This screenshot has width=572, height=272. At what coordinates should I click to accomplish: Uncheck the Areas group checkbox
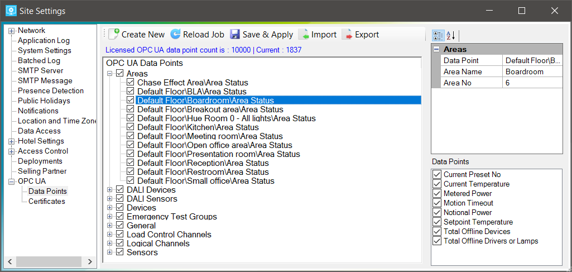pyautogui.click(x=119, y=74)
